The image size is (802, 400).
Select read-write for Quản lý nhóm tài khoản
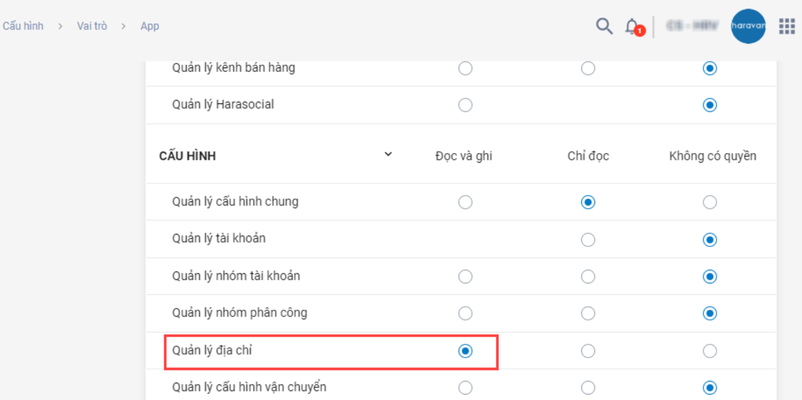(x=465, y=276)
